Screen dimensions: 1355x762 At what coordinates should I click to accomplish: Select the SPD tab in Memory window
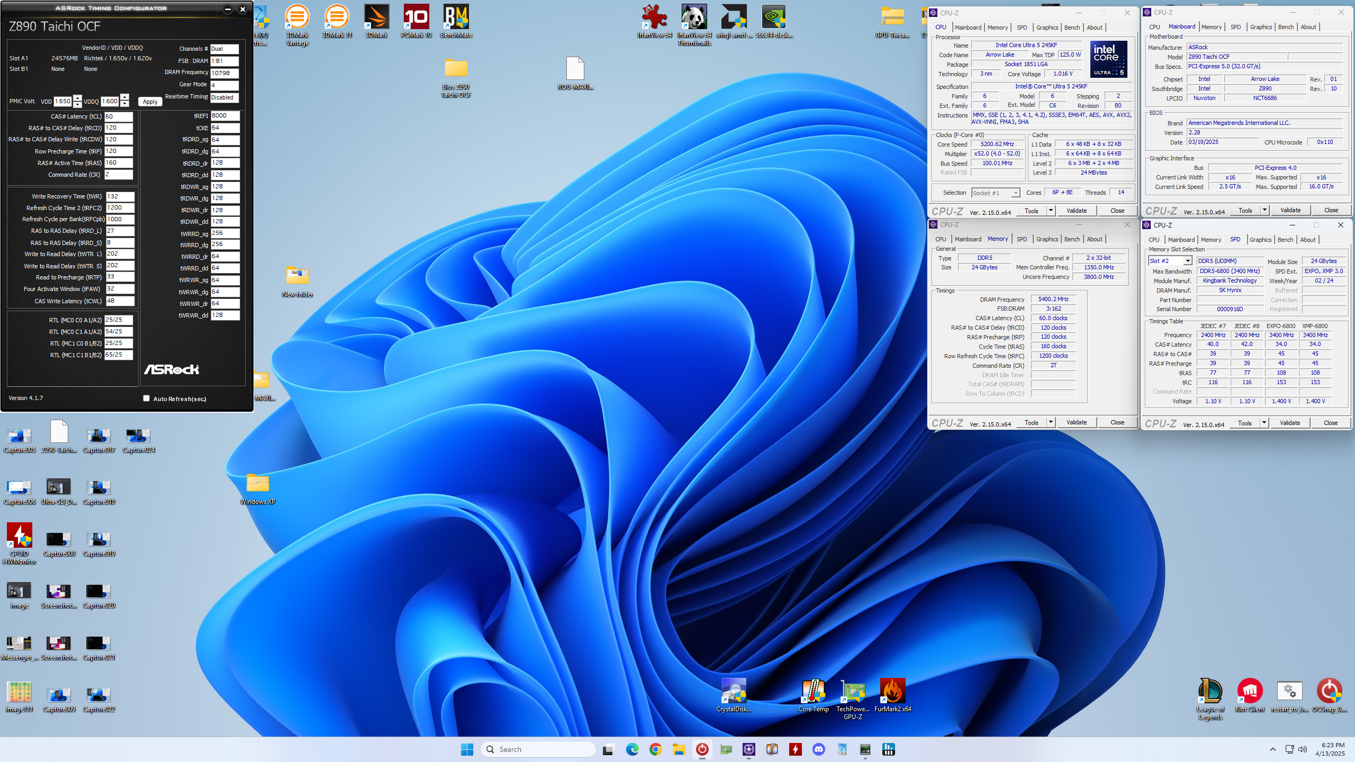(x=1022, y=239)
